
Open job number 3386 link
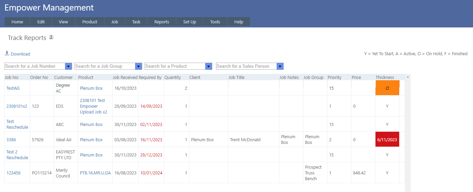(x=11, y=140)
